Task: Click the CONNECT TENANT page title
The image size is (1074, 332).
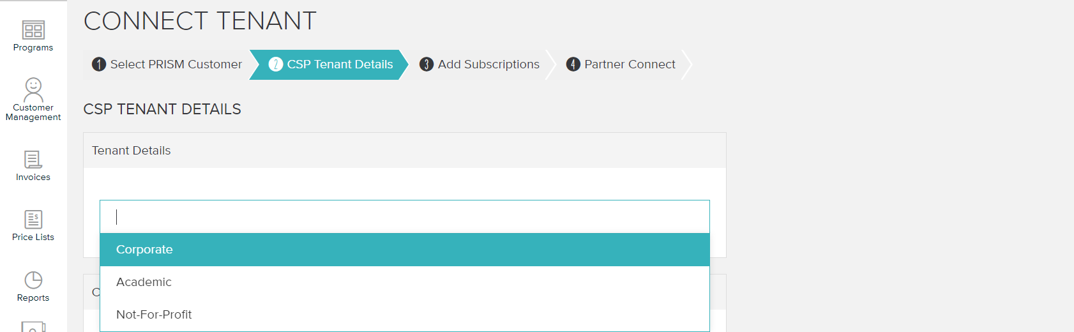Action: click(x=200, y=21)
